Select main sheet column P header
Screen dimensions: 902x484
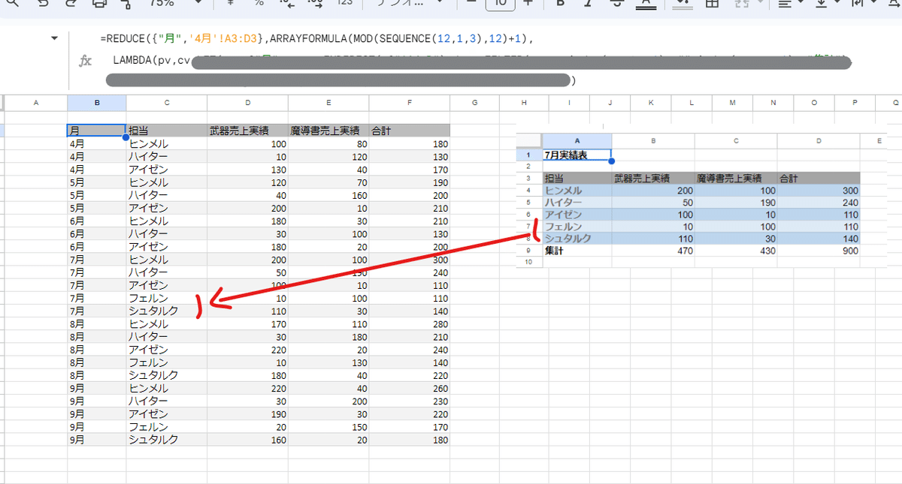(x=855, y=102)
